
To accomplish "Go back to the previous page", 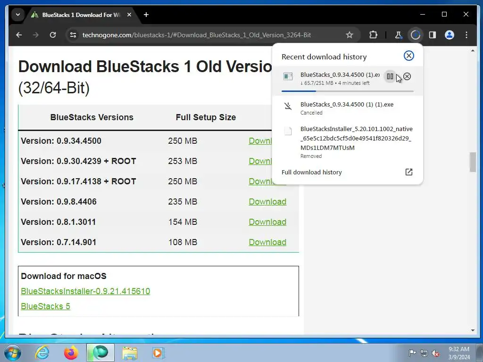I will coord(19,35).
